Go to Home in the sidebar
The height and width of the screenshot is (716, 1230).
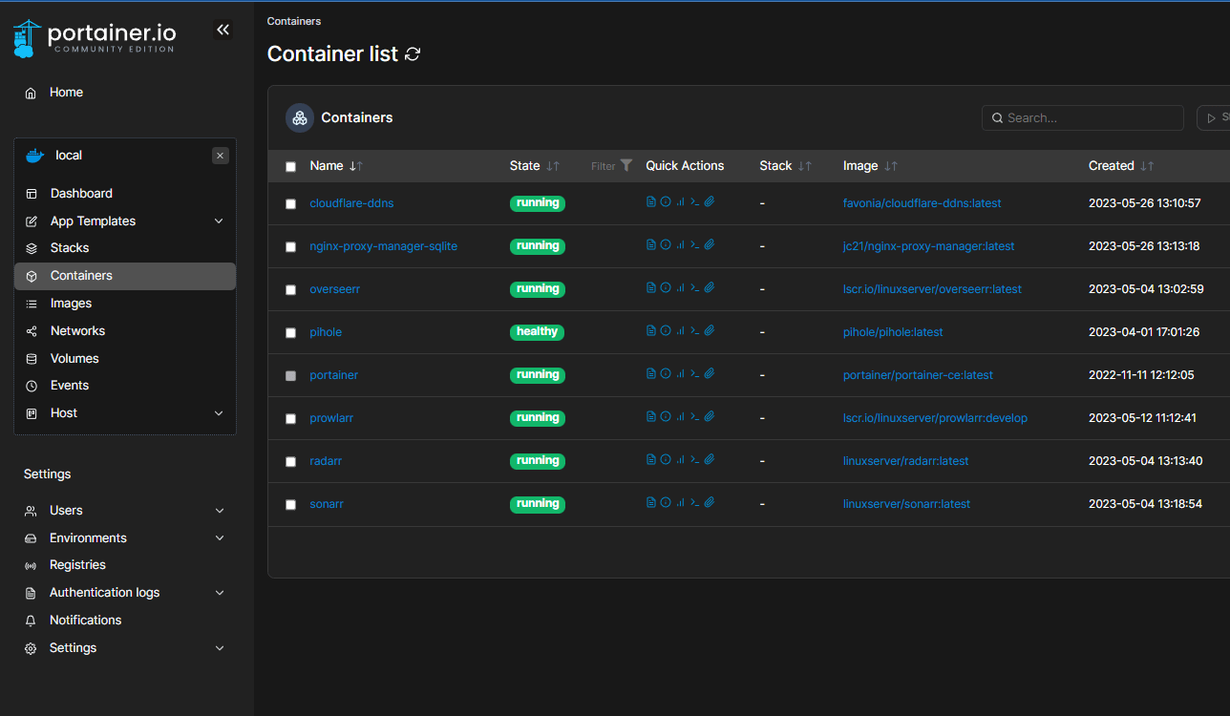click(67, 93)
